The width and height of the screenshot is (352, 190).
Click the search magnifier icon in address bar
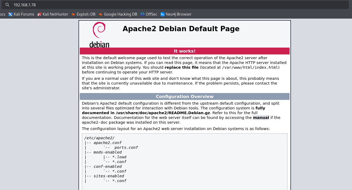(x=7, y=5)
